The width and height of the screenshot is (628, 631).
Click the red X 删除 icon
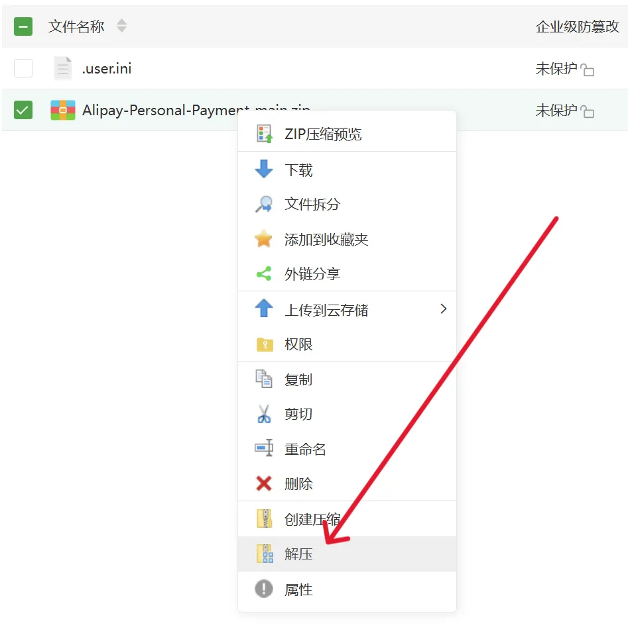[264, 484]
